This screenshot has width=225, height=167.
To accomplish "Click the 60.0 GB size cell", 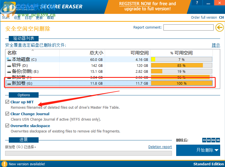I will click(x=96, y=59).
